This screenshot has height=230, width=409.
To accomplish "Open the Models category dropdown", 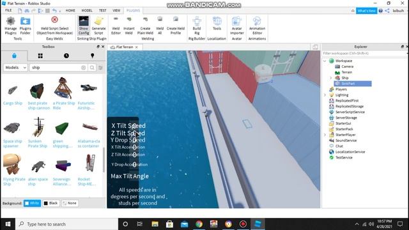I will click(15, 68).
